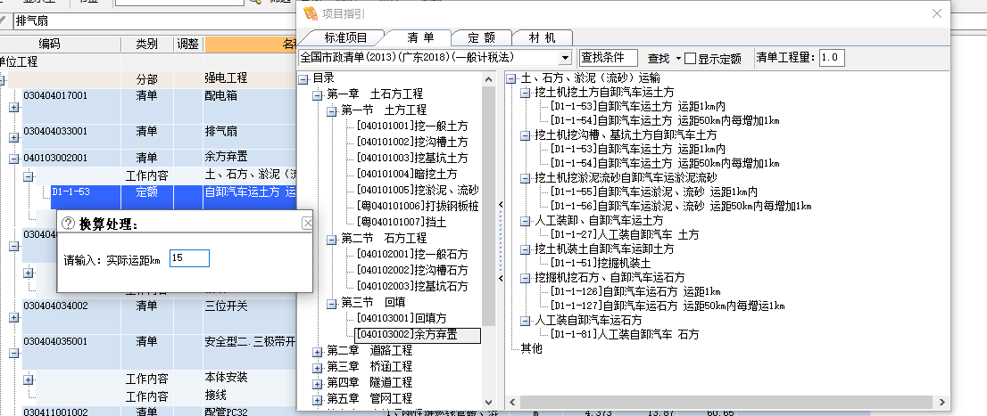987x416 pixels.
Task: Select [040103002]余方弃置 item
Action: 418,335
